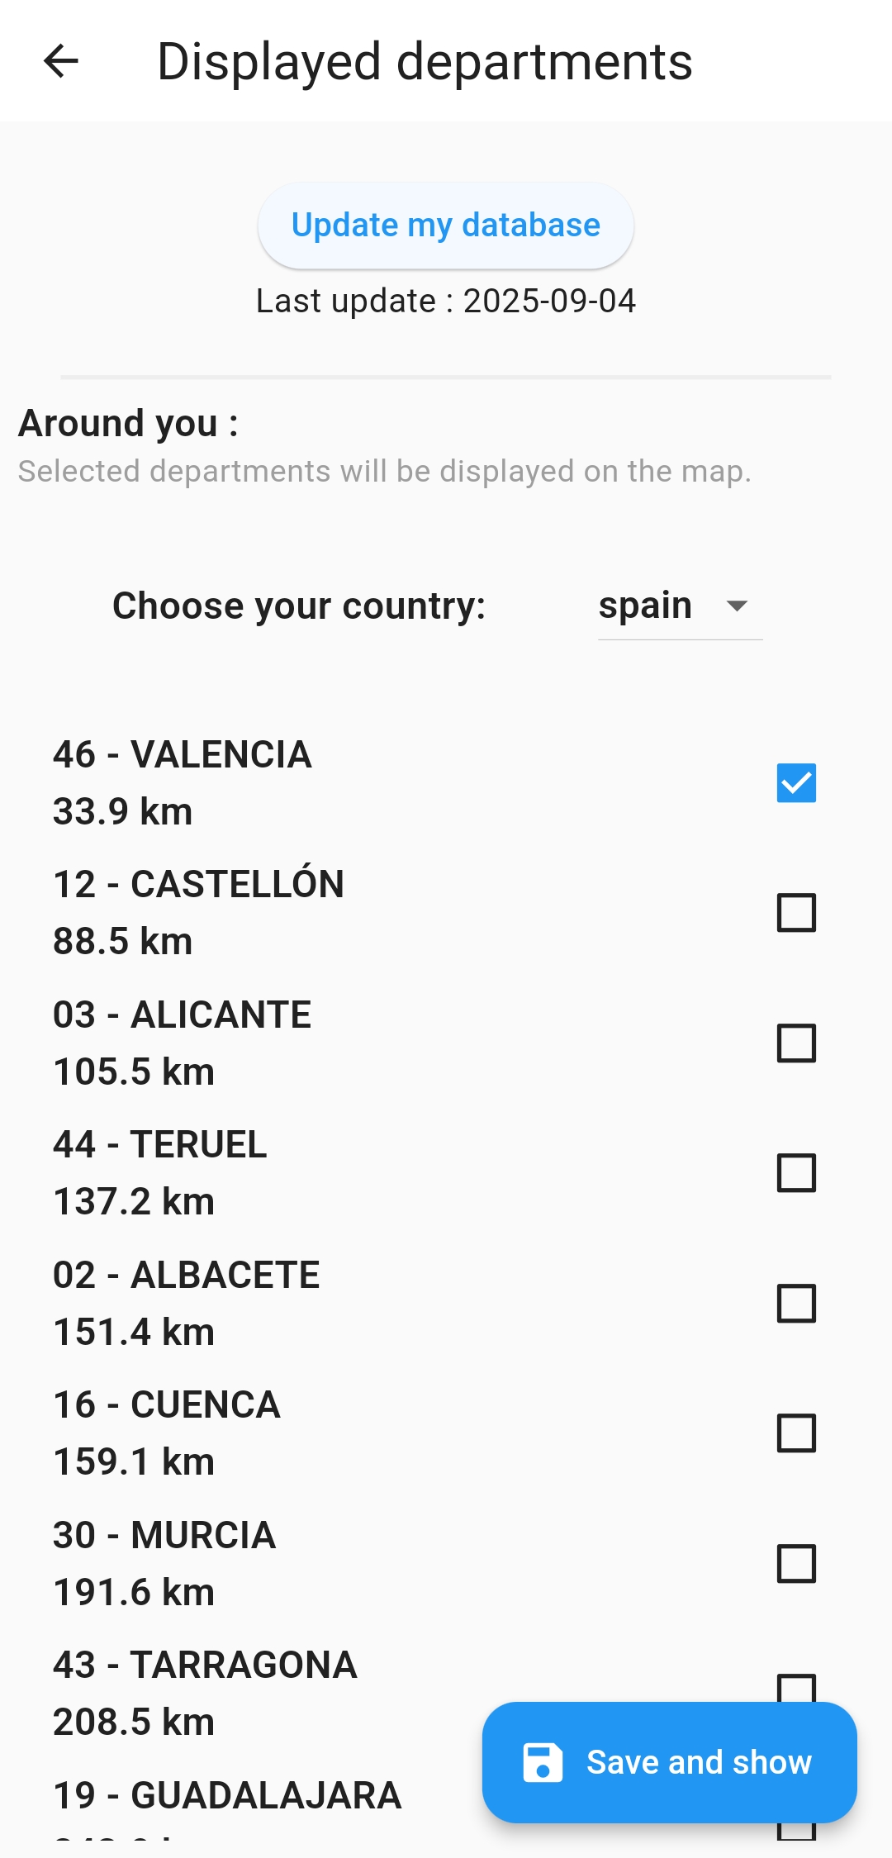This screenshot has height=1858, width=892.
Task: Enable the Castellón department checkbox
Action: 796,913
